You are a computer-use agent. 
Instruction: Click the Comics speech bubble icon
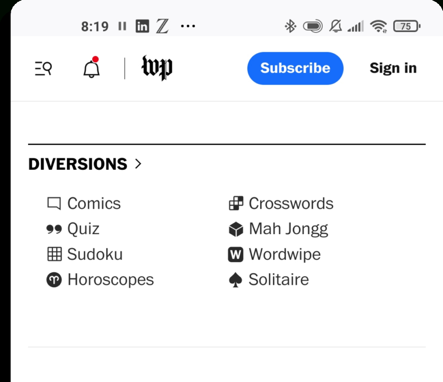click(x=54, y=204)
